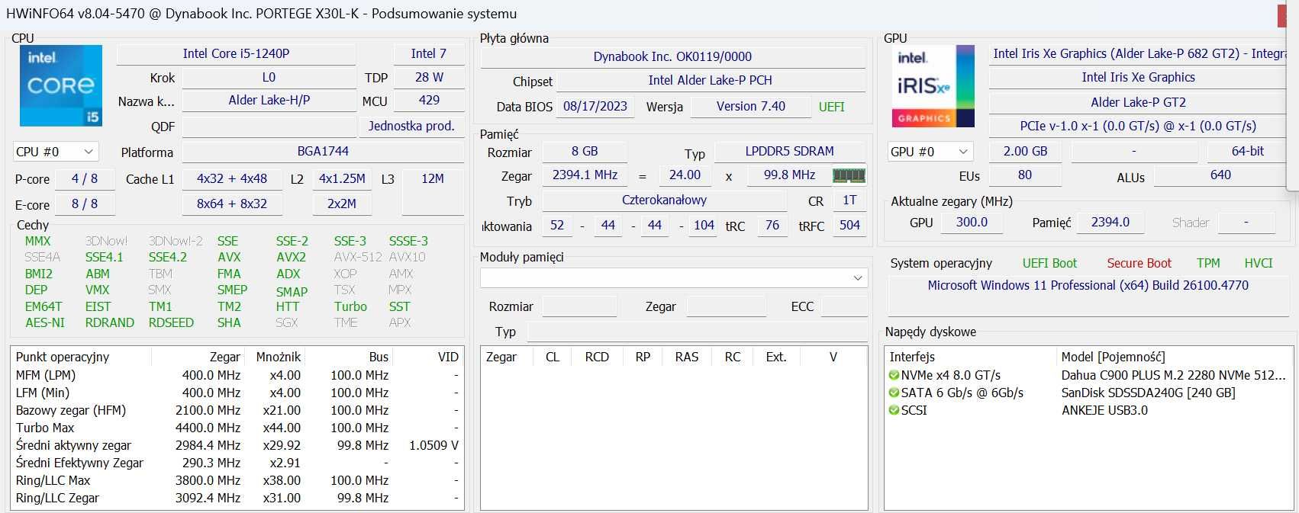
Task: Click the Czterokanałowy mode field
Action: 664,200
